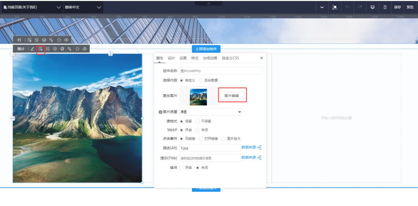Select 不保留 for 原格式

[198, 121]
